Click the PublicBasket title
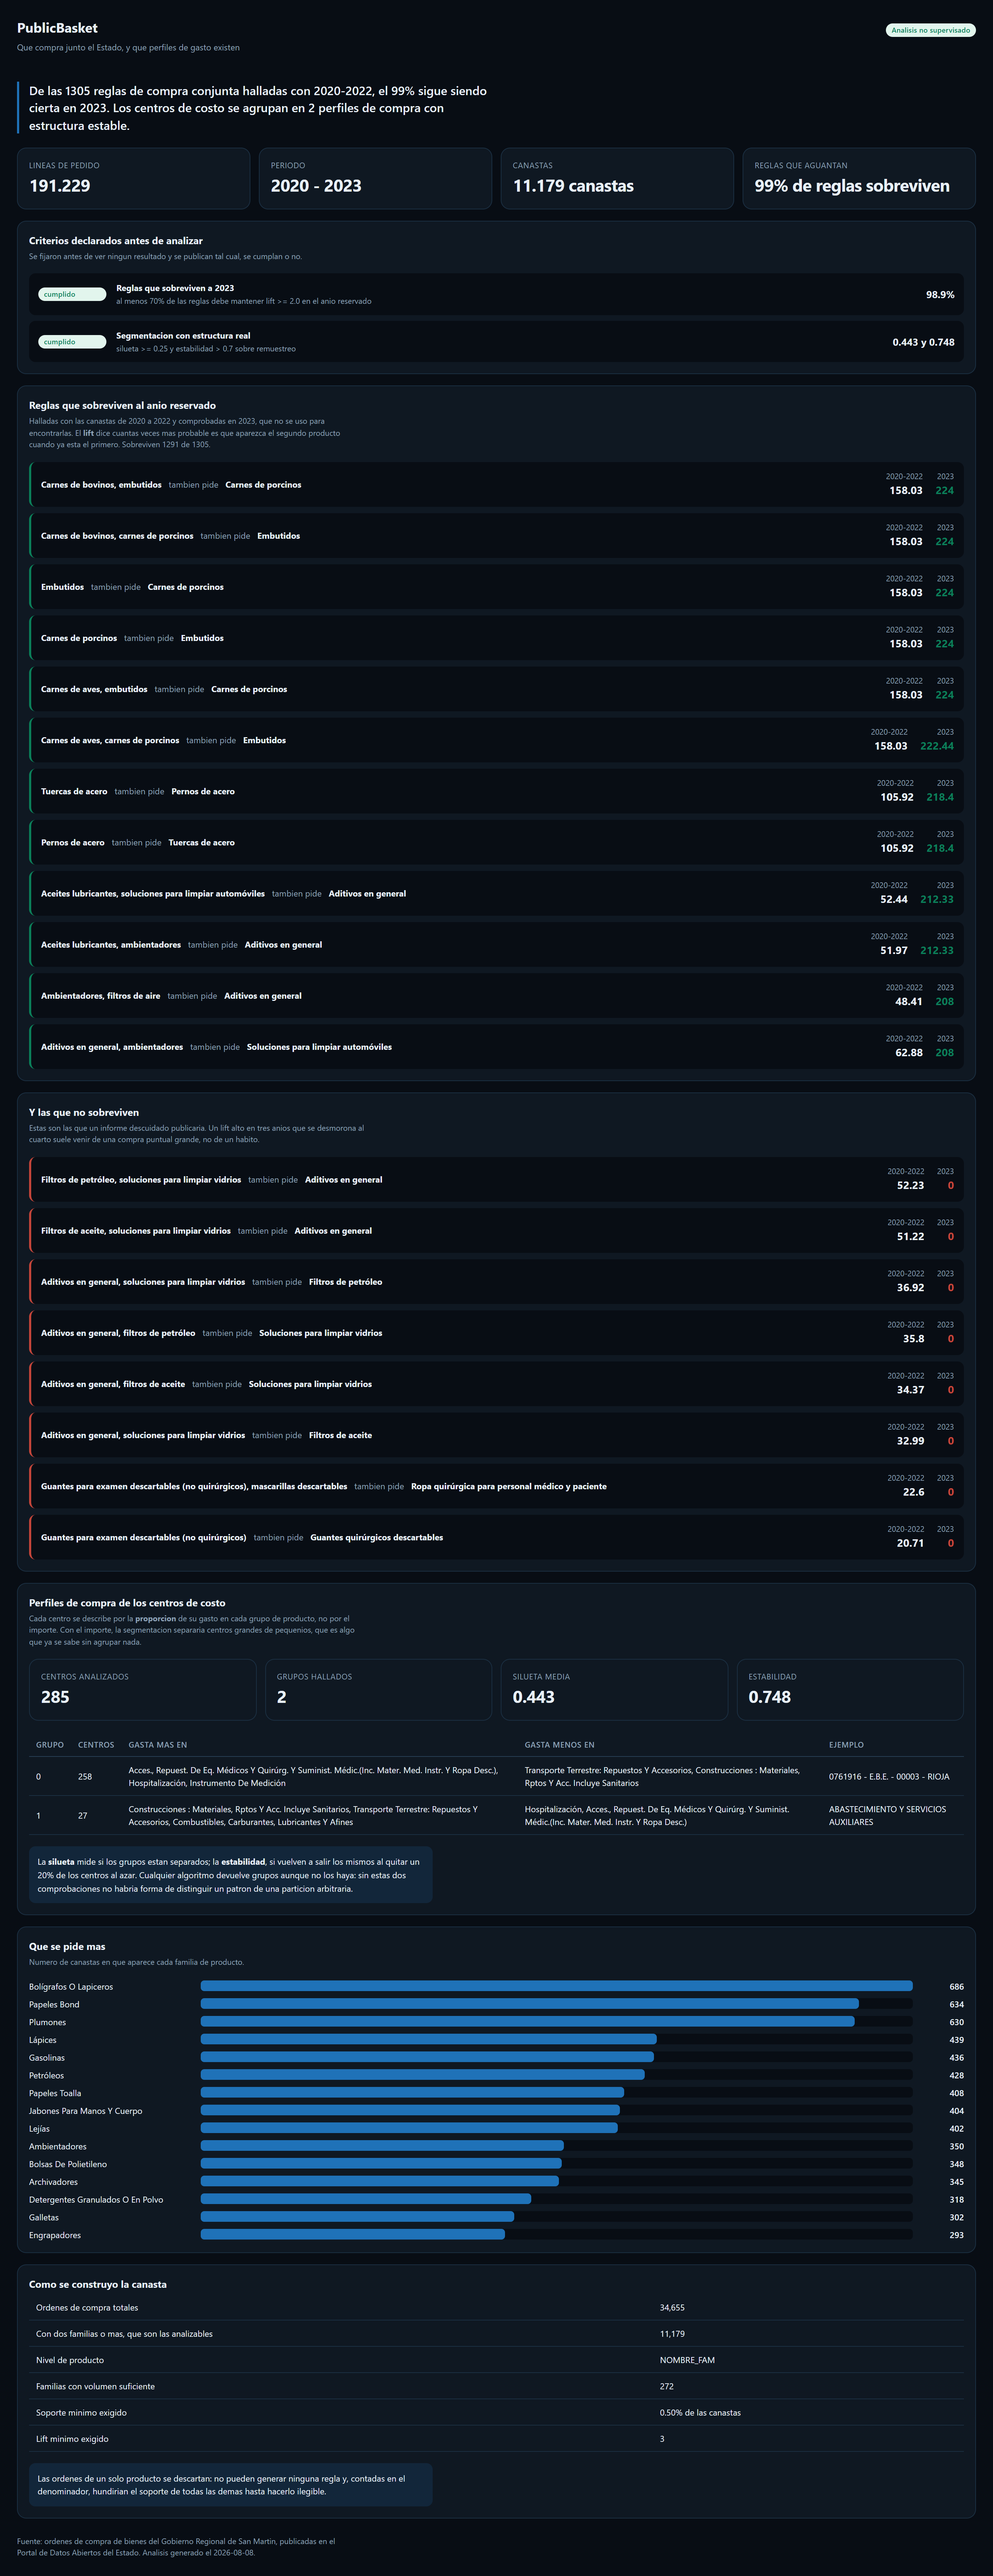 coord(57,28)
